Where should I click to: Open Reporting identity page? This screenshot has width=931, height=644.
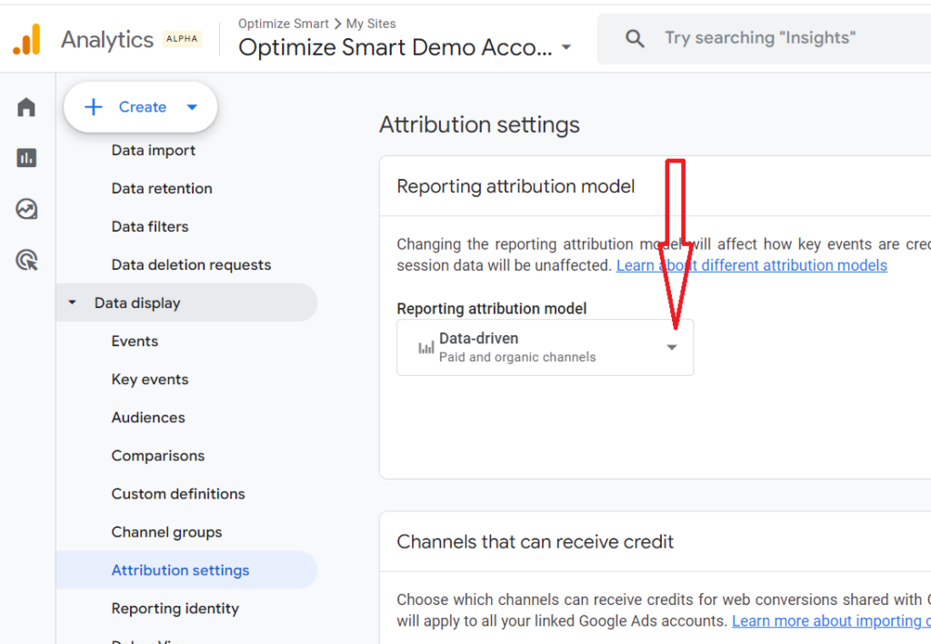tap(175, 609)
